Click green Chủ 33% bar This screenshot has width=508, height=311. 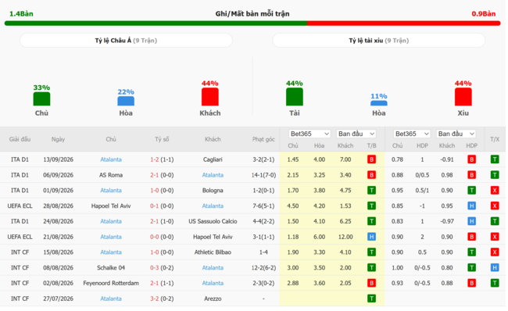coord(41,99)
